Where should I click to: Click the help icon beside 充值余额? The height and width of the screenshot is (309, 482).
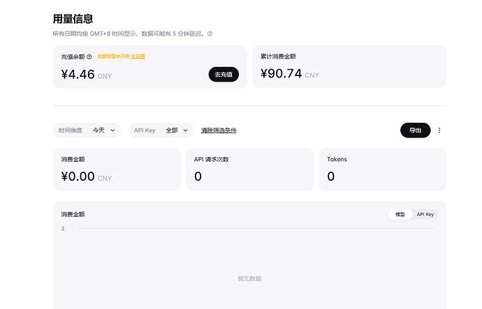click(x=89, y=56)
